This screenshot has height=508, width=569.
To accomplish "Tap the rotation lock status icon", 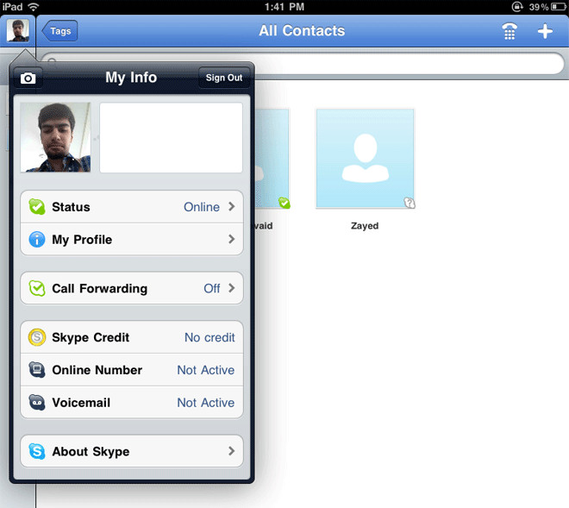I will [x=517, y=7].
